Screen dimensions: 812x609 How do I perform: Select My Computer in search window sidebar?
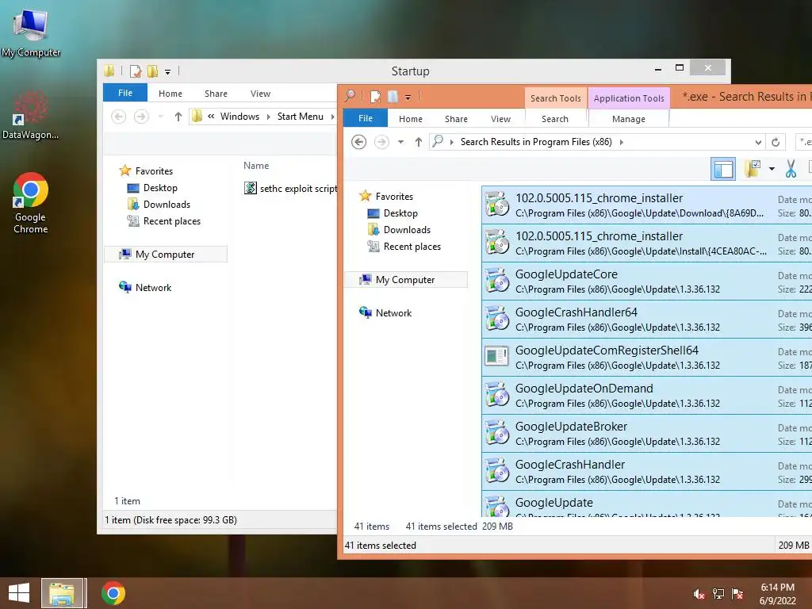click(405, 280)
